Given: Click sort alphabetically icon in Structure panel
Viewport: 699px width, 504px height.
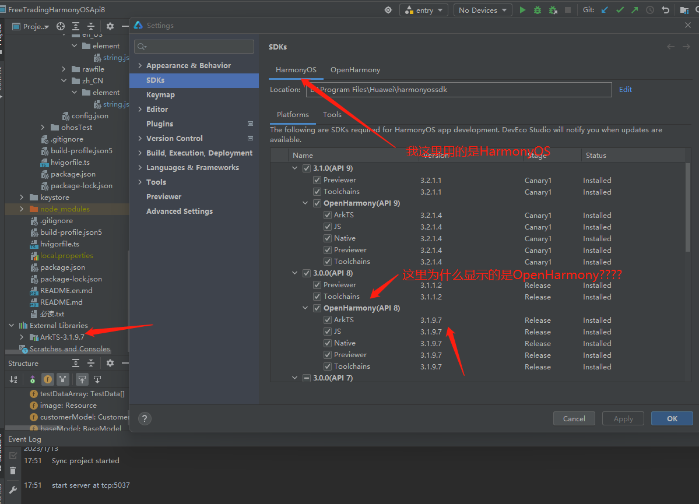Looking at the screenshot, I should click(x=14, y=379).
